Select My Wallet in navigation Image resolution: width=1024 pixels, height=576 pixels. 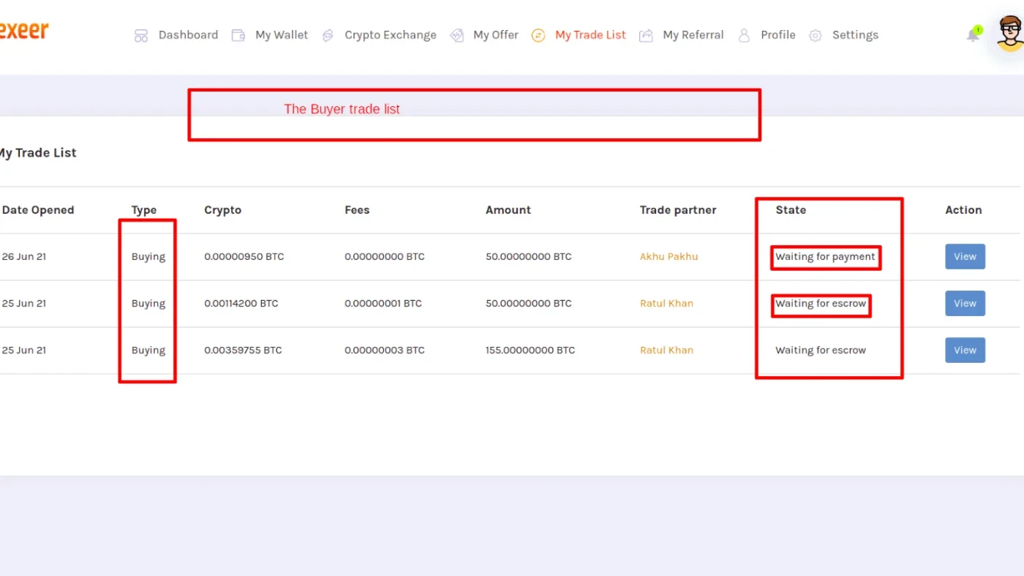(x=282, y=35)
